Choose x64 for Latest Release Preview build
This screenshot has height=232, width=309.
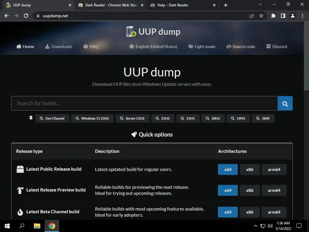pos(228,190)
